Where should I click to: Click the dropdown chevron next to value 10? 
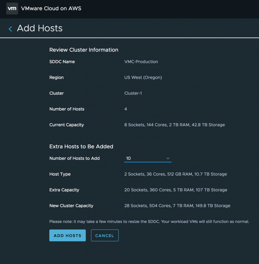click(168, 159)
